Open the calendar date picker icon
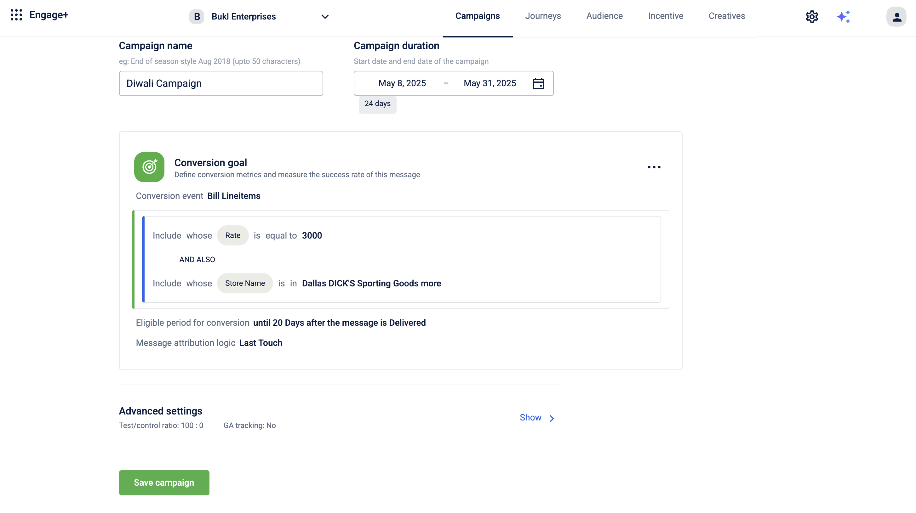This screenshot has height=513, width=916. click(538, 83)
